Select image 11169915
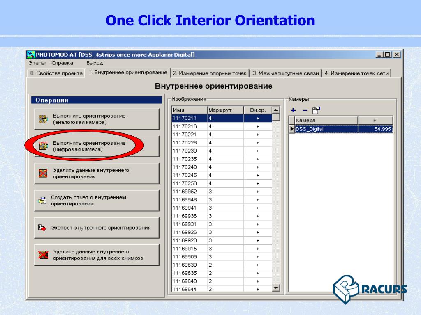This screenshot has width=421, height=315. 222,249
